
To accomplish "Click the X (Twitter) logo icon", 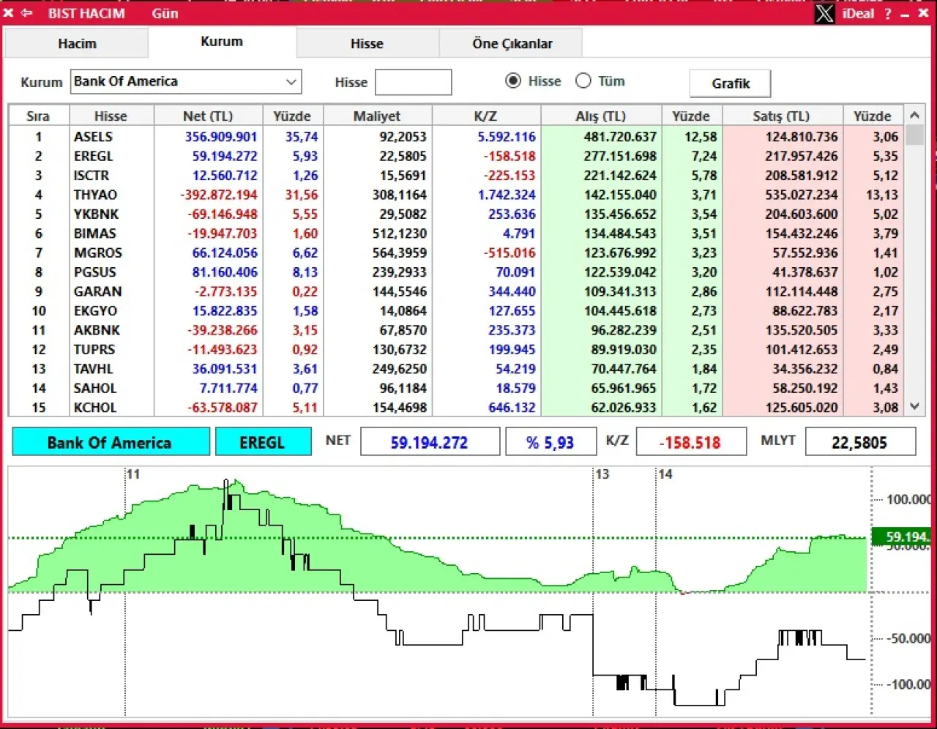I will [825, 13].
